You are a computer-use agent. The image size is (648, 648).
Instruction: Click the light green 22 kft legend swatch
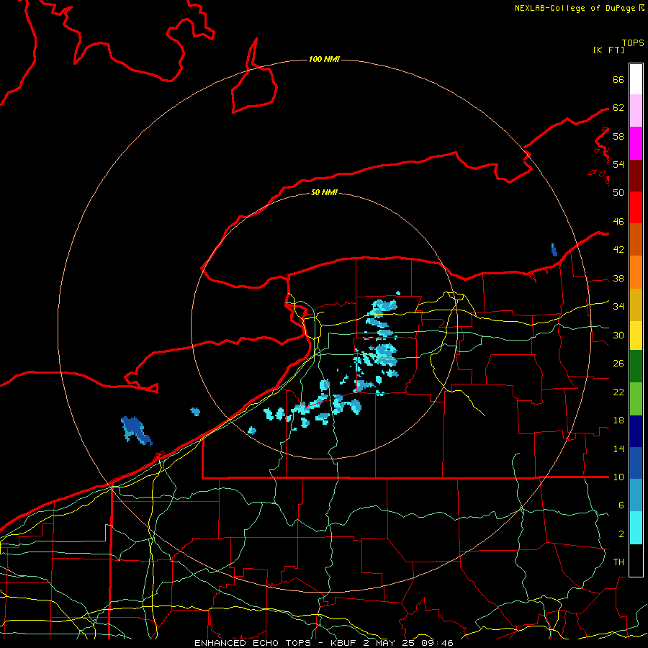tap(636, 399)
